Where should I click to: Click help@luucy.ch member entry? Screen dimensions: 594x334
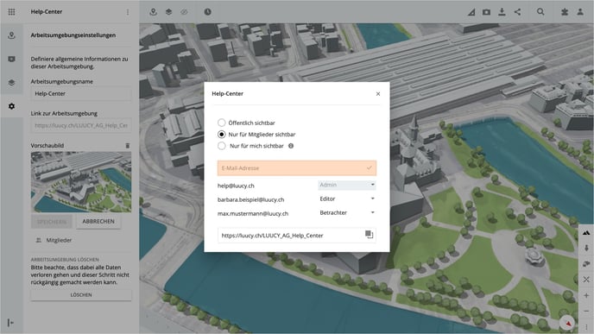click(x=236, y=186)
